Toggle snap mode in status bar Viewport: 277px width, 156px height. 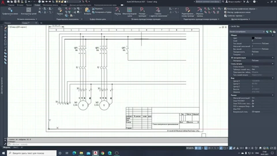point(200,148)
